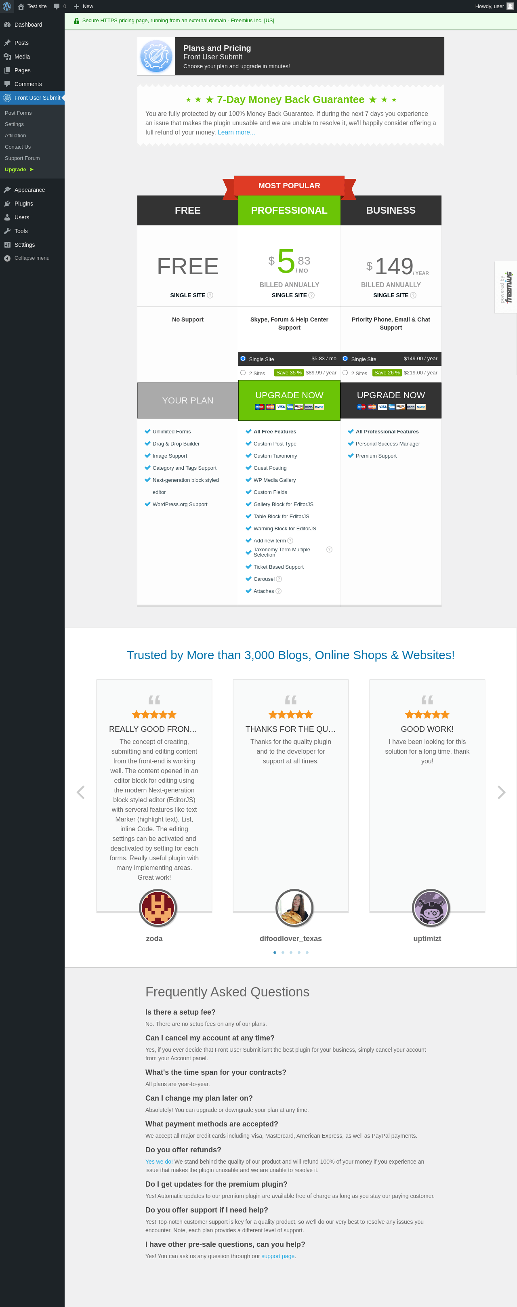The image size is (517, 1307).
Task: Select the Business 2 Sites license option
Action: click(x=345, y=372)
